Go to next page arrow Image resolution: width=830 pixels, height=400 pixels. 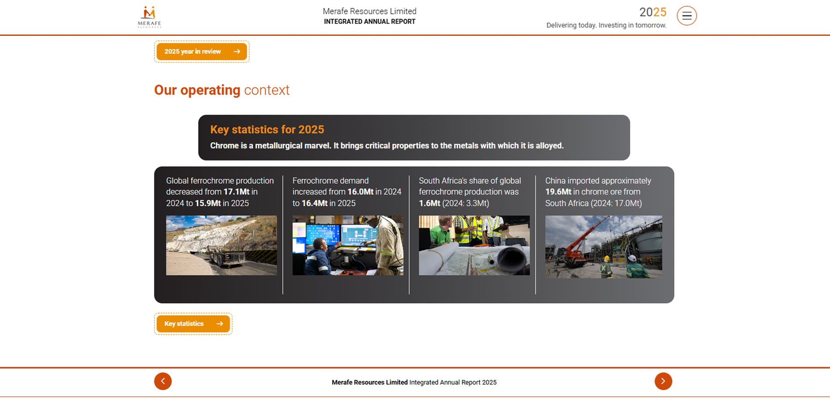[x=663, y=381]
